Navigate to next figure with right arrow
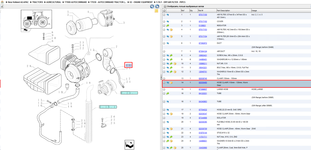311x150 pixels. click(157, 7)
